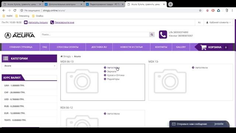236x133 pixels.
Task: Click the Life 380930374890 phone number
Action: click(x=178, y=32)
